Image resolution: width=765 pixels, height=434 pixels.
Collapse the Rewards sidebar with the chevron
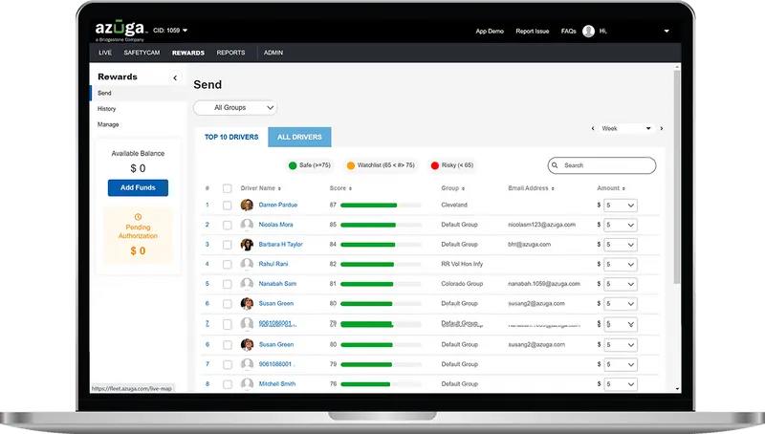[x=175, y=77]
